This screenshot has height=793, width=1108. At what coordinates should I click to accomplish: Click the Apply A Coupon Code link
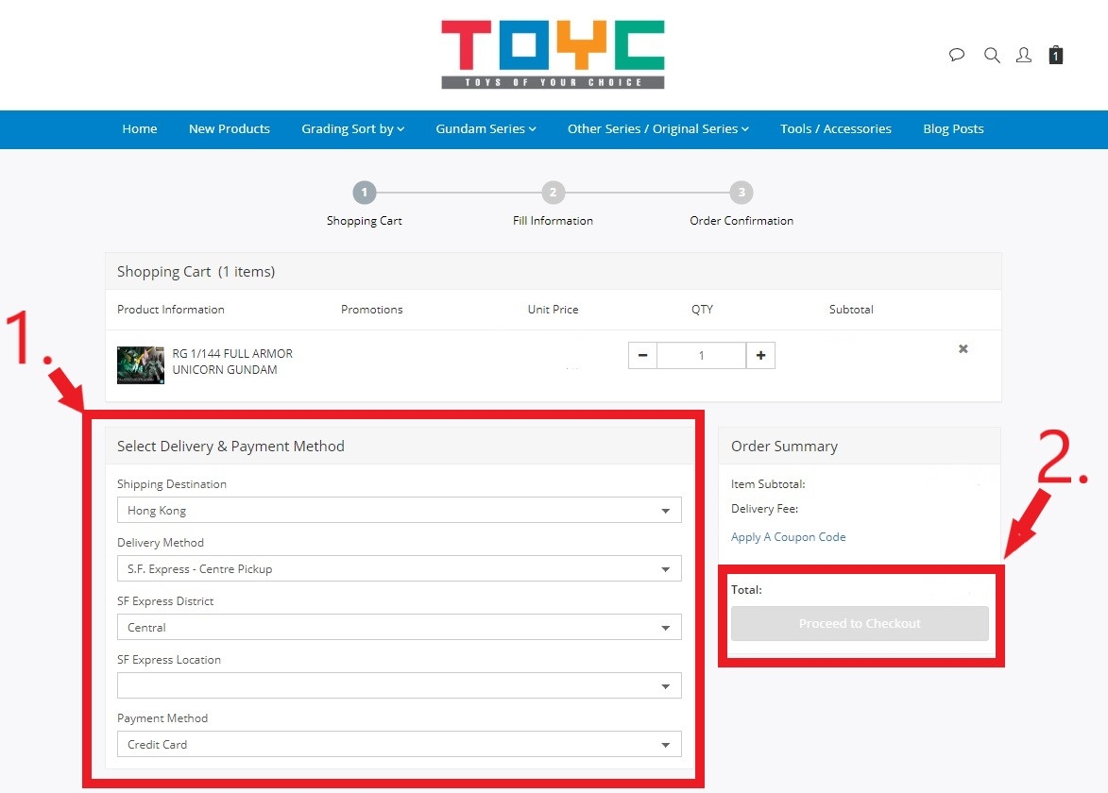click(x=789, y=537)
